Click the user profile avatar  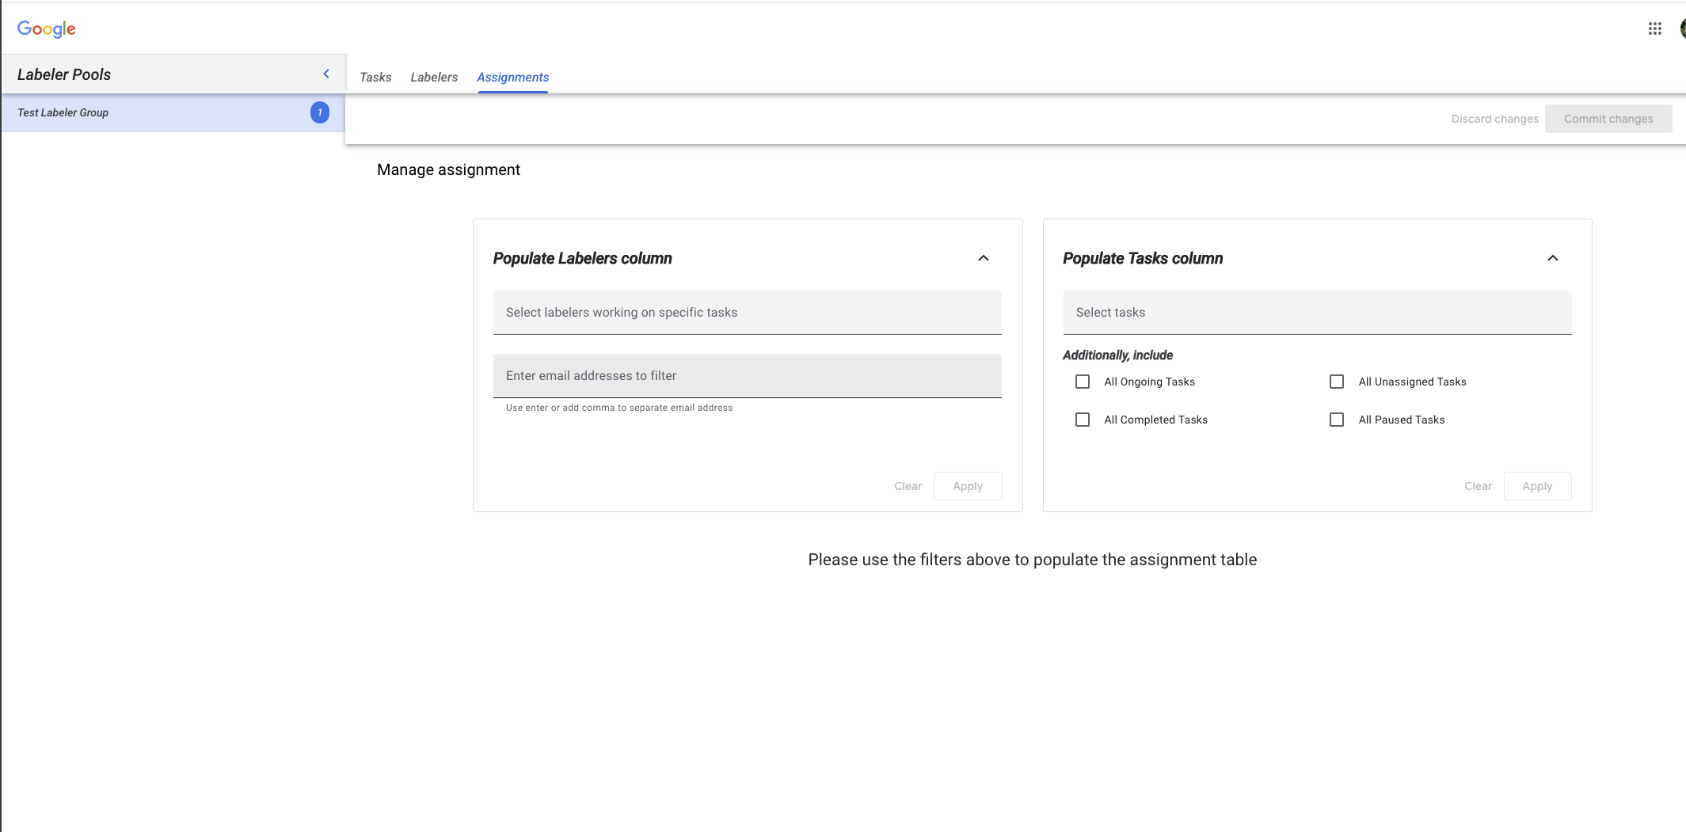click(1682, 28)
